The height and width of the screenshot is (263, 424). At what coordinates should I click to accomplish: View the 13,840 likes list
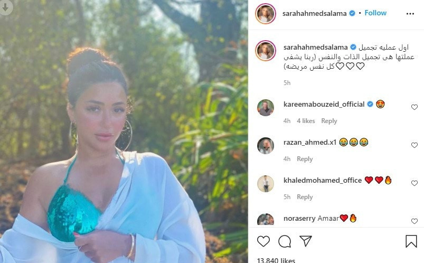tap(276, 260)
